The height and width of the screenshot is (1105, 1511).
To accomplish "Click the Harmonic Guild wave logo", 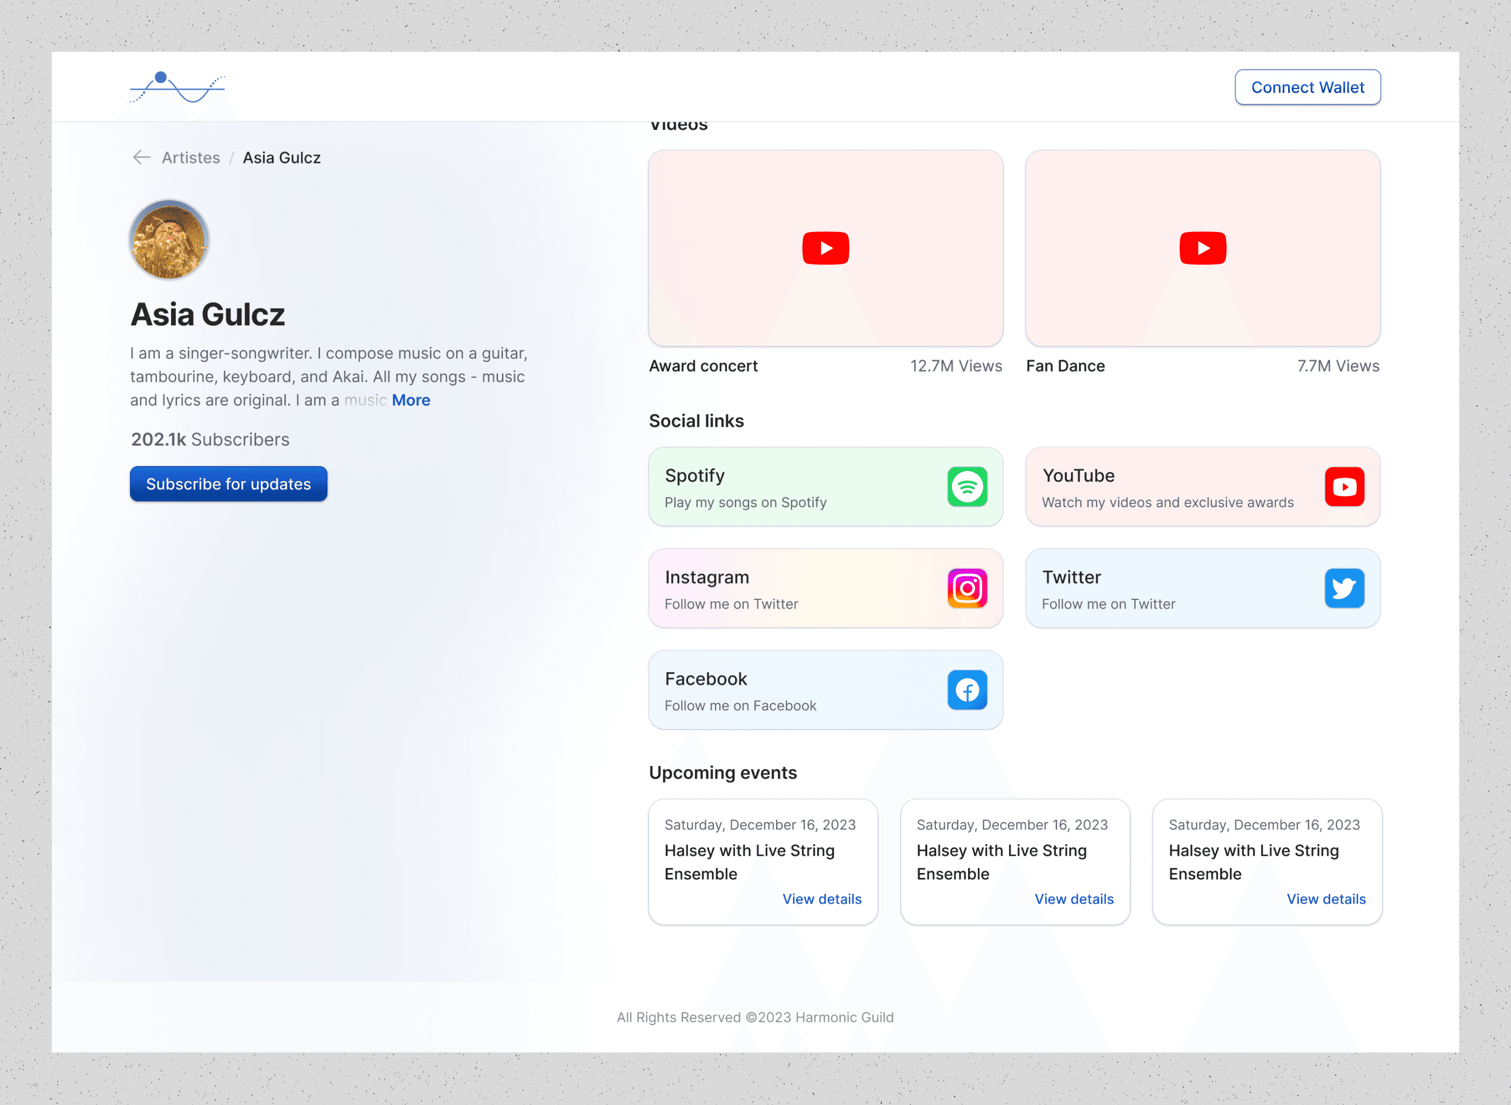I will (177, 87).
